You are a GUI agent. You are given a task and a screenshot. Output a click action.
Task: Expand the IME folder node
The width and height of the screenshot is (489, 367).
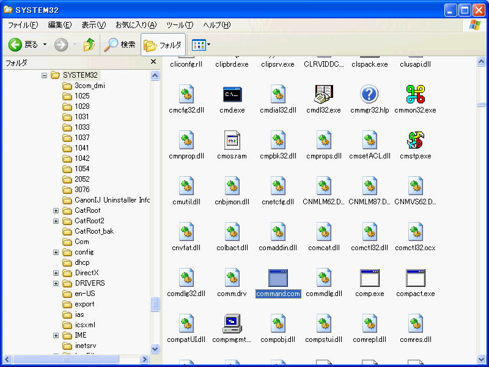(56, 335)
